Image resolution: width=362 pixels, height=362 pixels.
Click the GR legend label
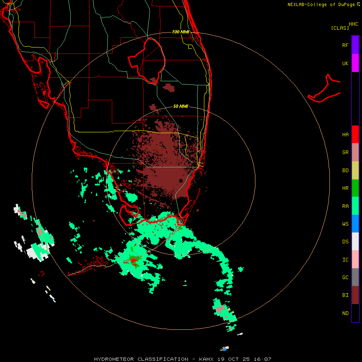[x=345, y=152]
